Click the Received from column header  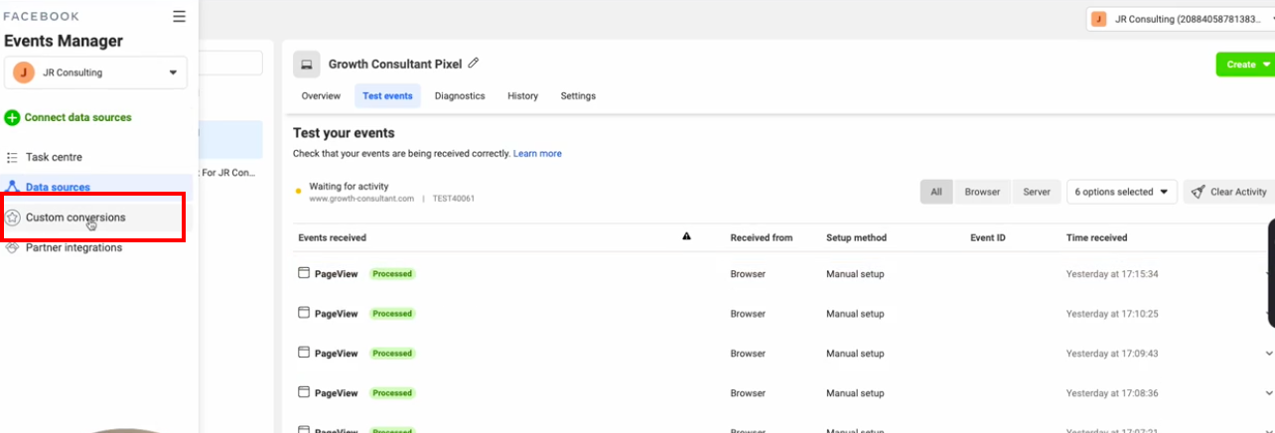762,237
